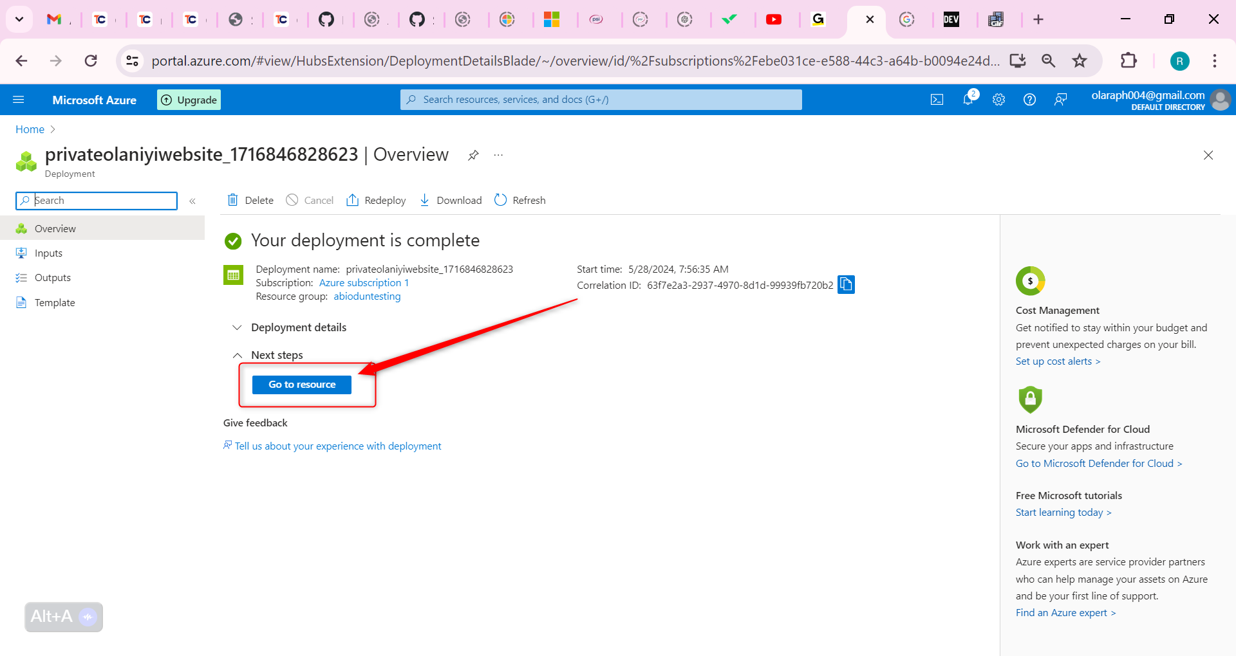Click the Cost Management icon

pyautogui.click(x=1030, y=281)
